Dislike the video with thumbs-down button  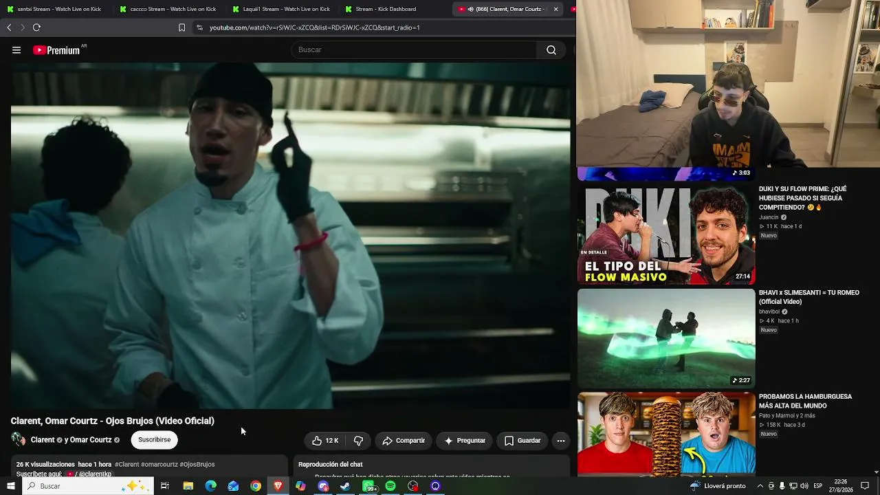358,441
